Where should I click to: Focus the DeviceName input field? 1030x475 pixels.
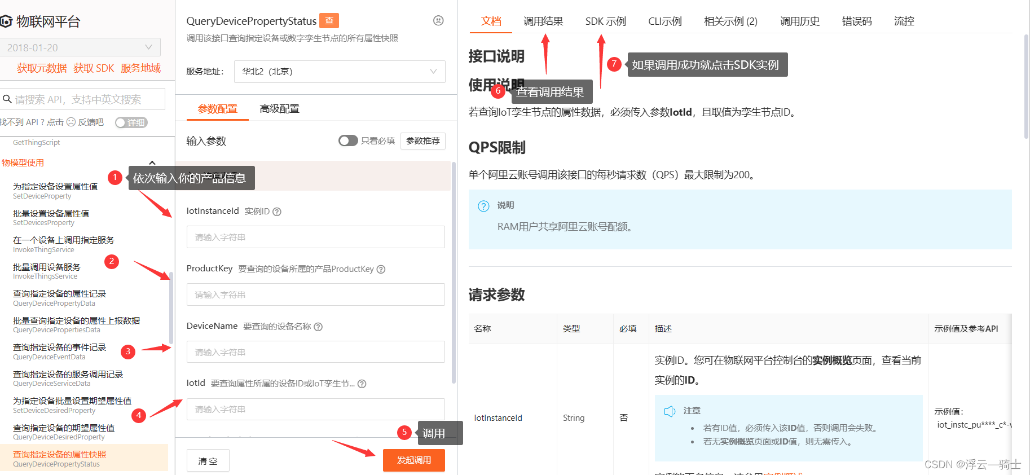tap(316, 352)
